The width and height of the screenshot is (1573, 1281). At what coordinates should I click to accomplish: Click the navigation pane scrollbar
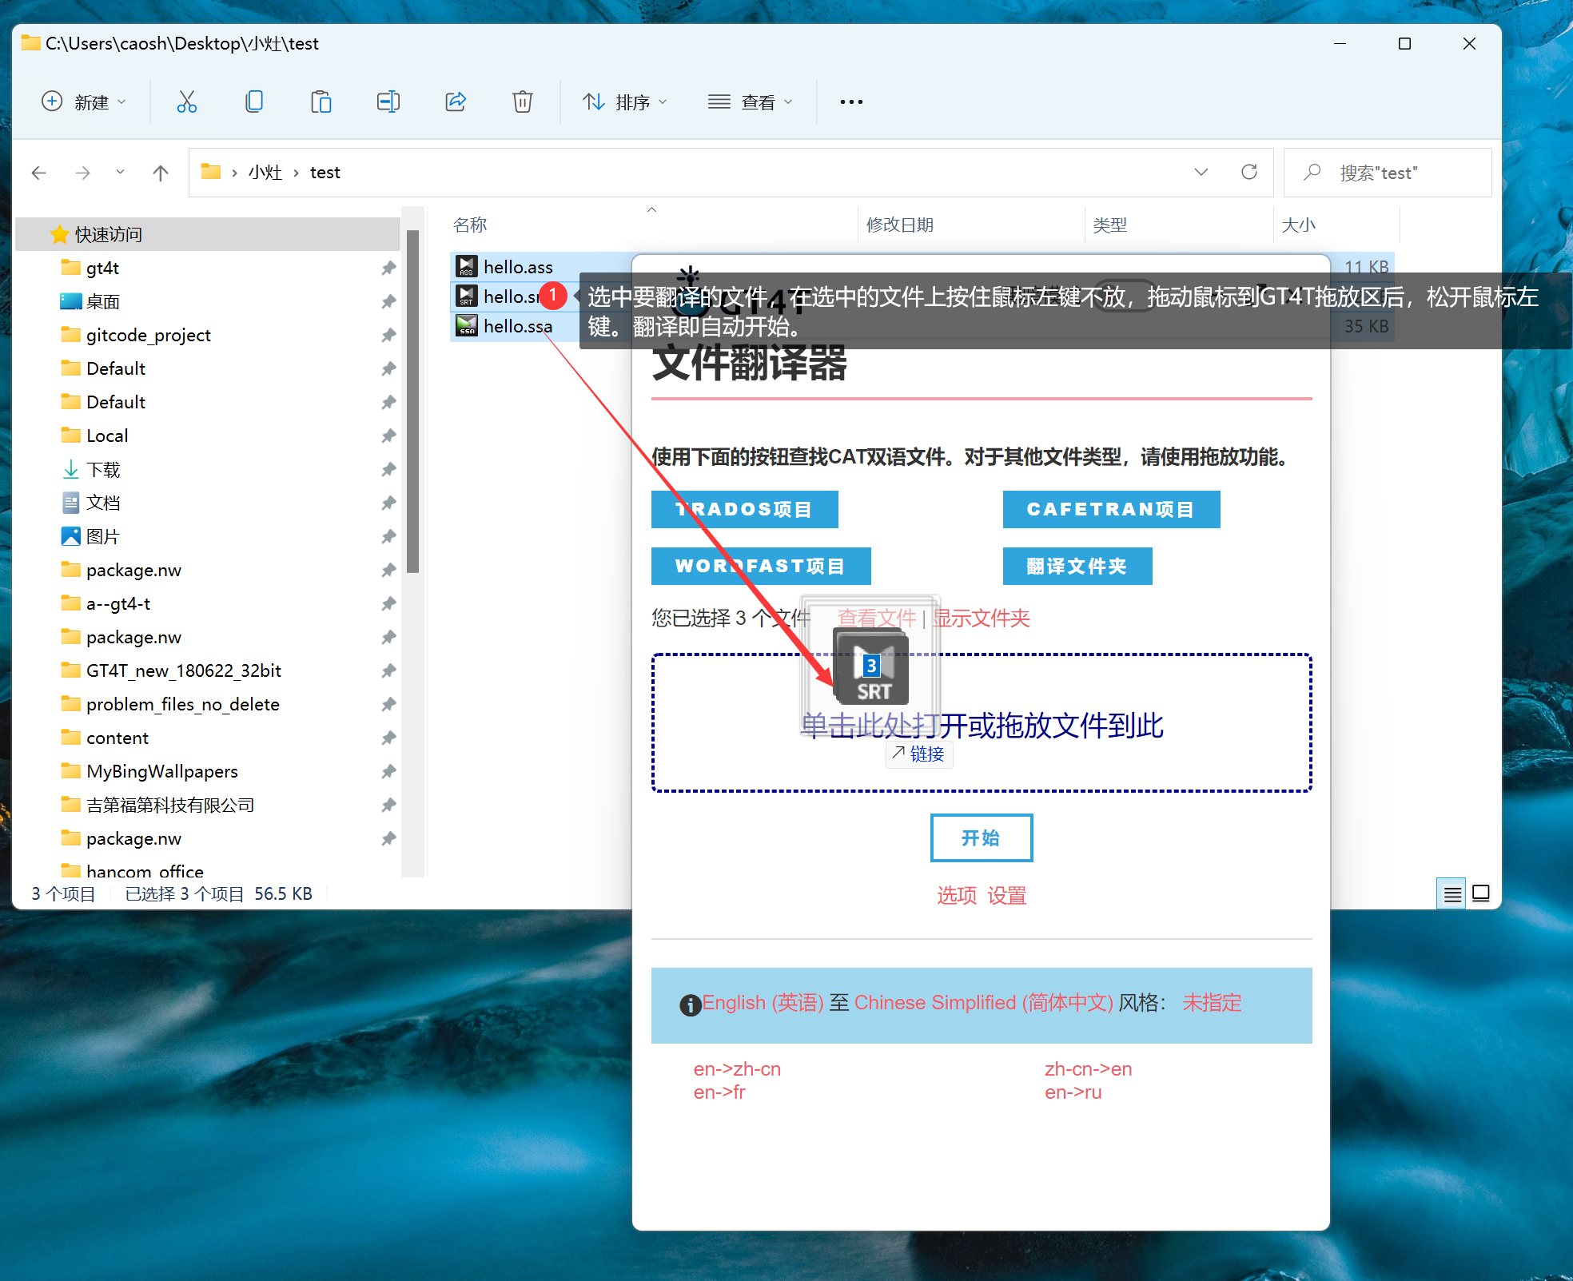412,400
